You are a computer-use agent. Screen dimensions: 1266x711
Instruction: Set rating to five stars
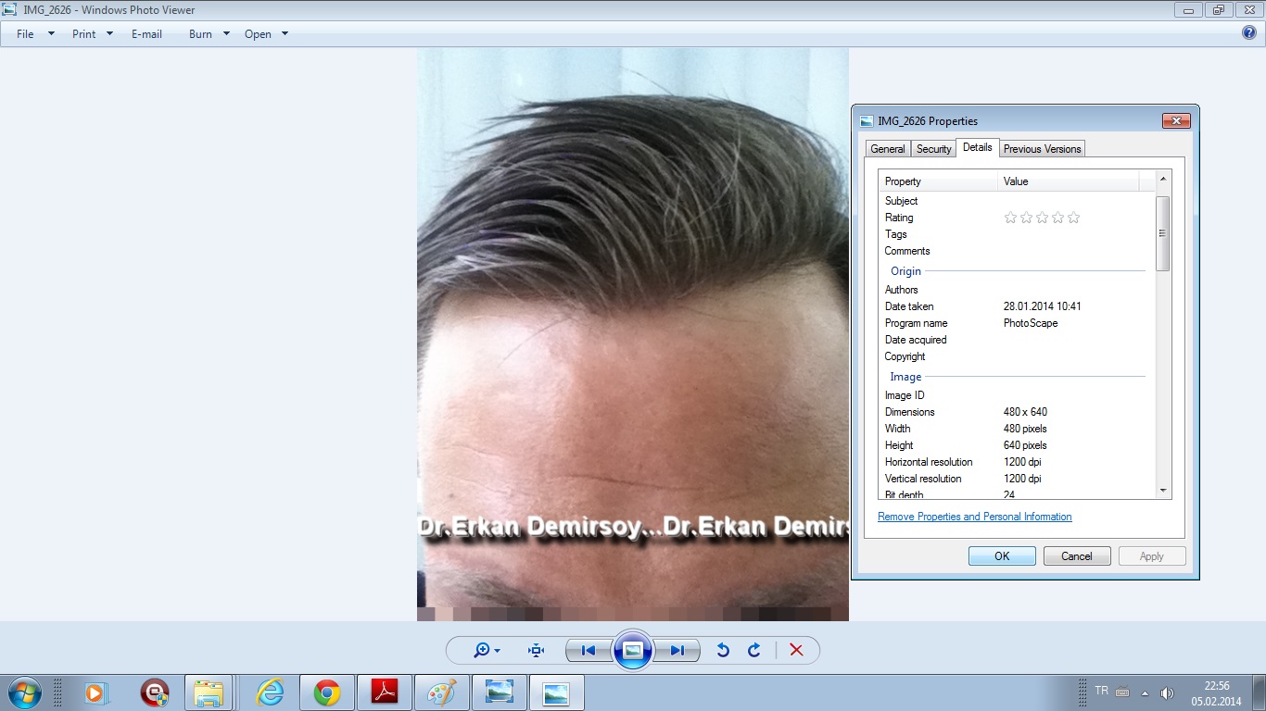[x=1074, y=218]
